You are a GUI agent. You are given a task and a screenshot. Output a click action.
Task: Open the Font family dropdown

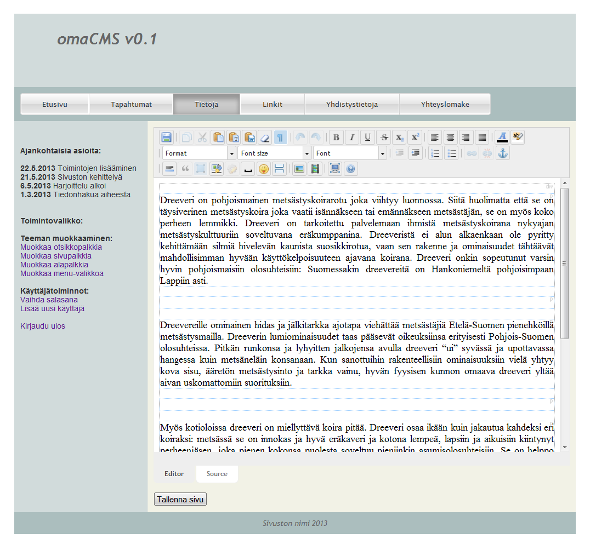tap(350, 153)
